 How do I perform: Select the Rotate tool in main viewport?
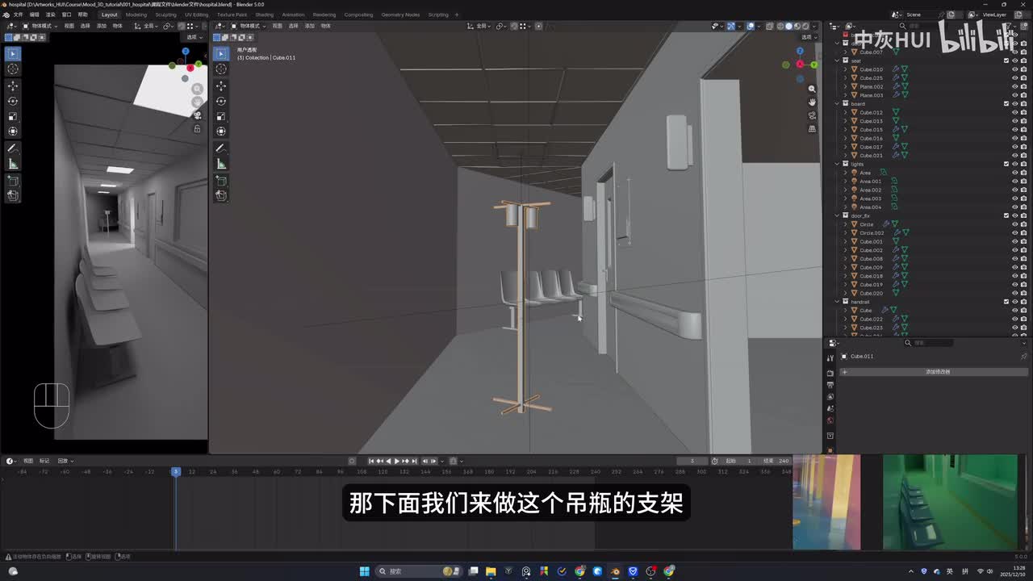click(221, 101)
